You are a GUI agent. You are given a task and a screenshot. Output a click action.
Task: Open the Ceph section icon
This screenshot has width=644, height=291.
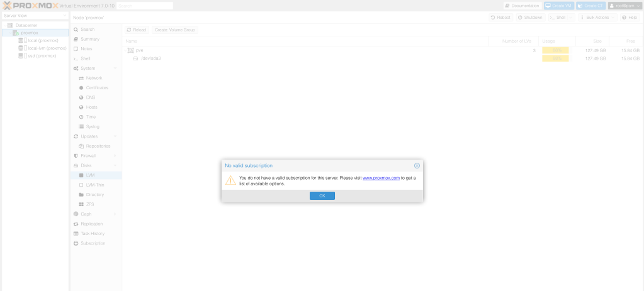76,214
